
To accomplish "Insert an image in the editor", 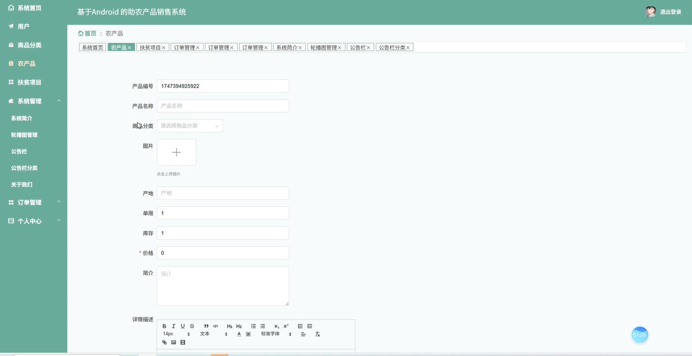I will coord(174,342).
